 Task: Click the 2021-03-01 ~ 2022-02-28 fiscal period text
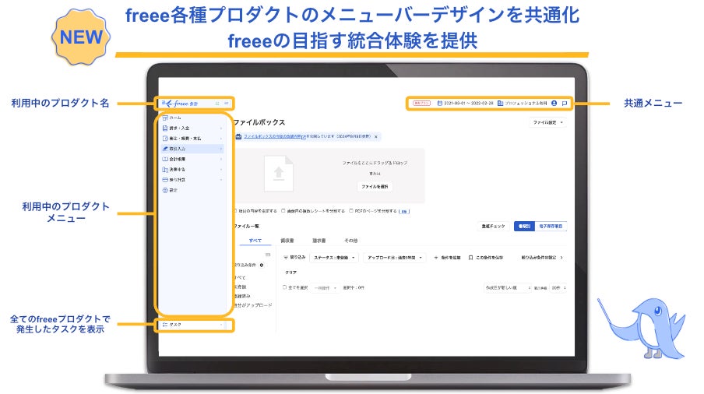(468, 104)
